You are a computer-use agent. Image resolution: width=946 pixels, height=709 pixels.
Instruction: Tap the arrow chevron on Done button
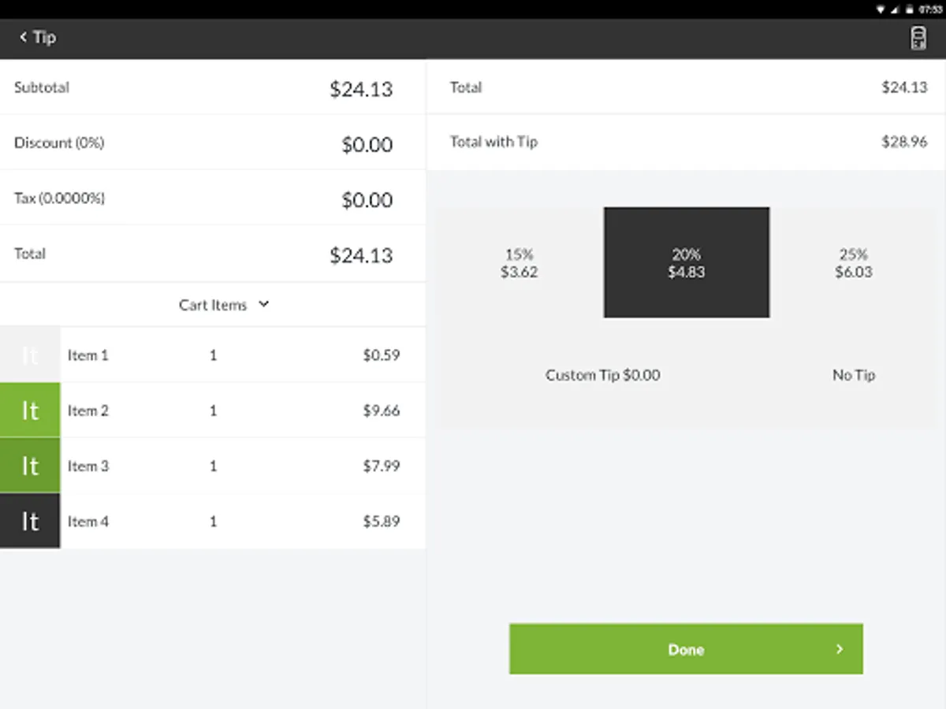coord(840,649)
